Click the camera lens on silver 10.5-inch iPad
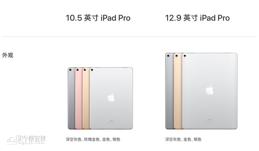This screenshot has height=151, width=259. tap(92, 70)
